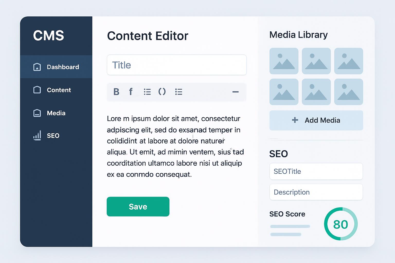
Task: Click the plus icon on Add Media
Action: coord(295,120)
